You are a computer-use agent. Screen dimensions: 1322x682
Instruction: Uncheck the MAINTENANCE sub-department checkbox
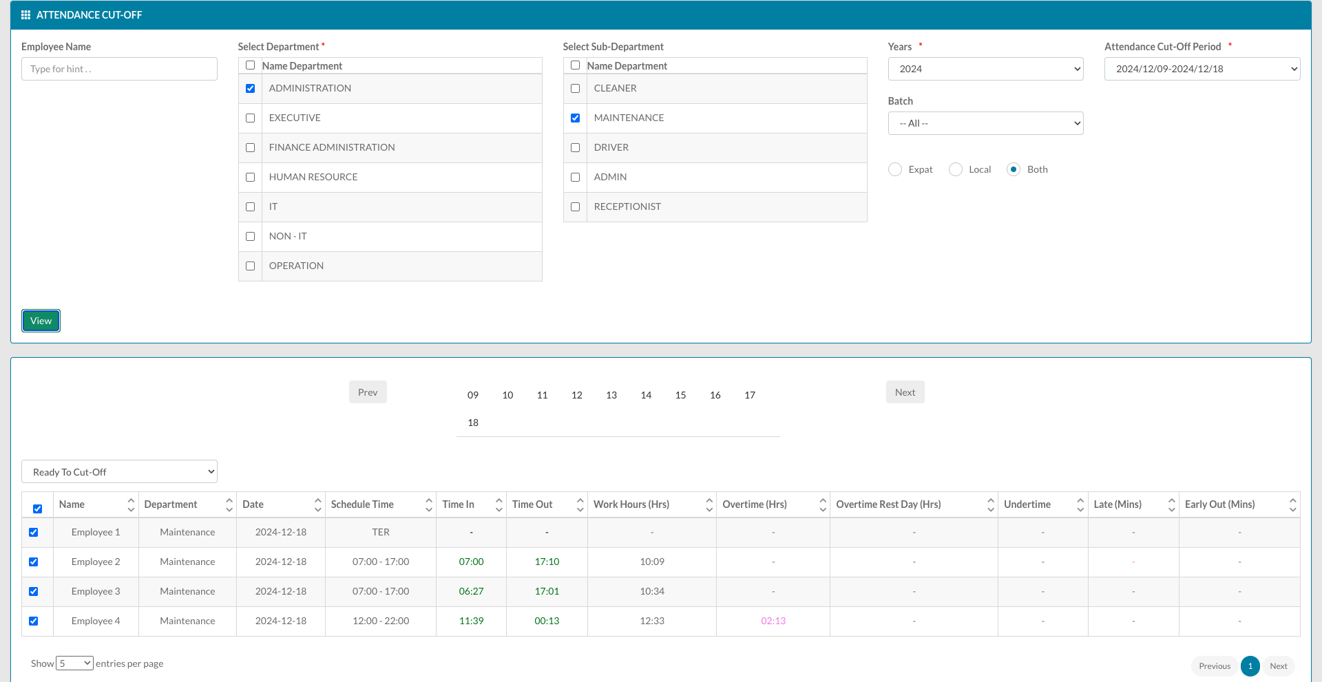click(x=576, y=118)
